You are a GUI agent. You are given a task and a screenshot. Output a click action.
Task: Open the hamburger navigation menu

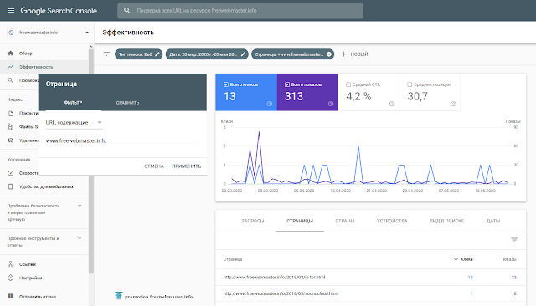11,11
